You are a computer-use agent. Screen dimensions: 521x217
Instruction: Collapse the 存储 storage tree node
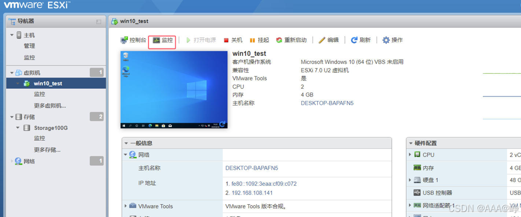(x=12, y=117)
